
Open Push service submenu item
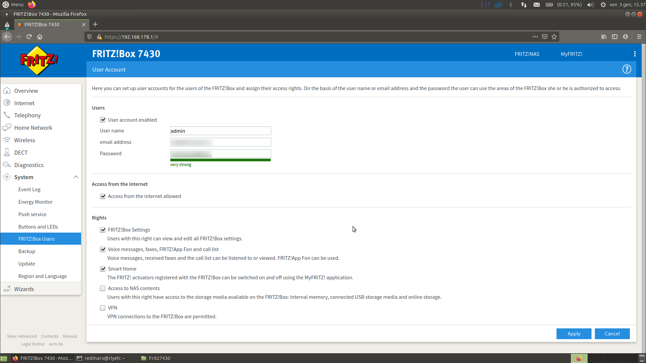tap(41, 214)
